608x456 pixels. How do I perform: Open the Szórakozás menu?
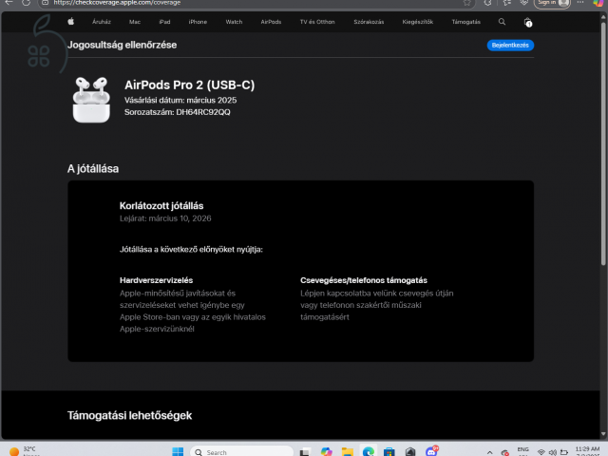tap(369, 22)
